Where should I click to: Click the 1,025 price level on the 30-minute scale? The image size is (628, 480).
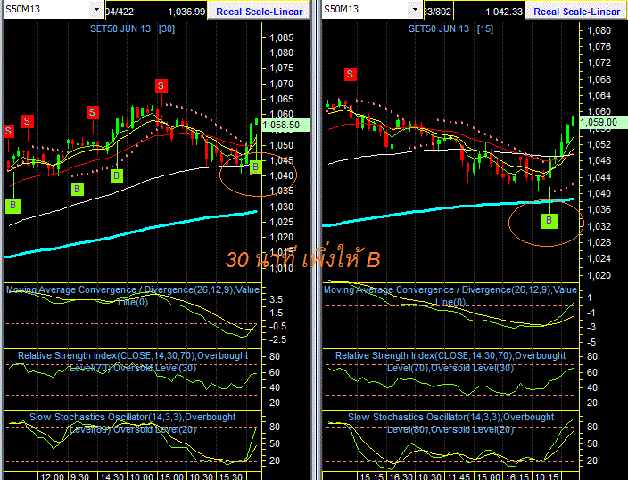pyautogui.click(x=282, y=222)
